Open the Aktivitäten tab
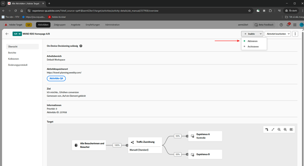Viewport: 304px width, 166px height. (43, 25)
